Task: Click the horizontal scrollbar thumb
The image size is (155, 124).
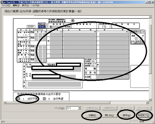Action: tap(58, 102)
